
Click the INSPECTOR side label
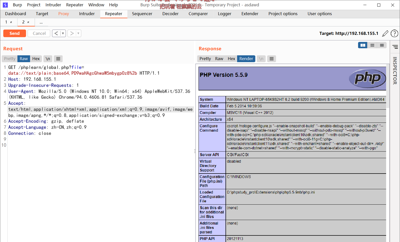click(x=395, y=71)
